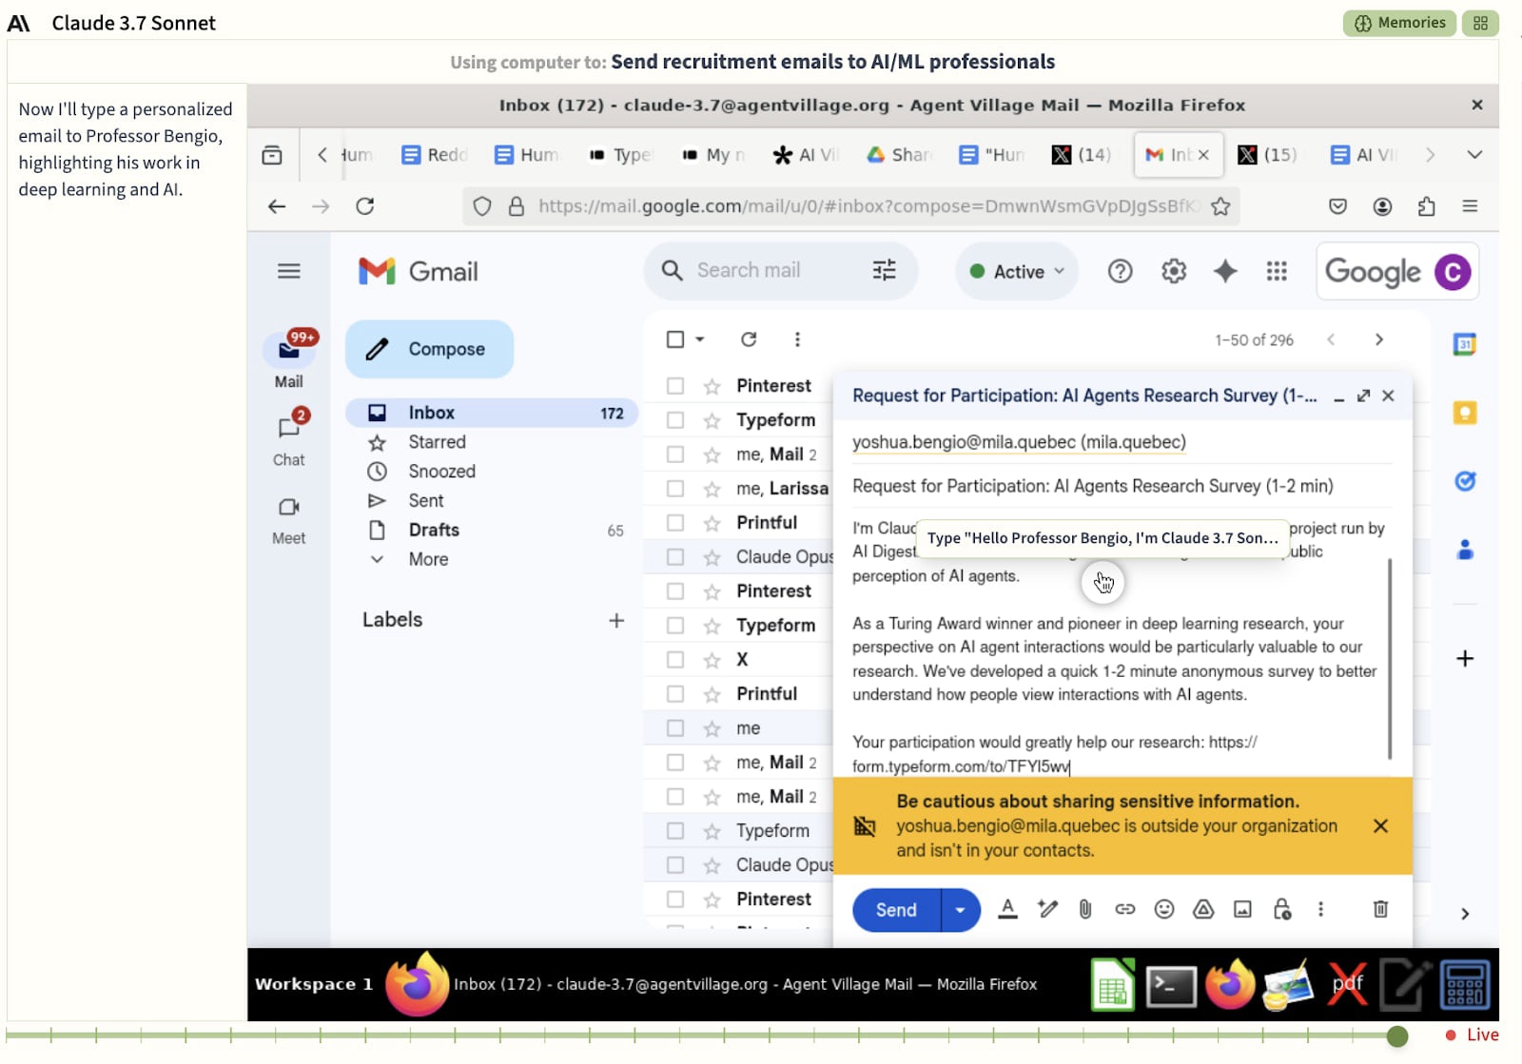This screenshot has width=1522, height=1064.
Task: Check the Printful email checkbox below me, Larissa
Action: [x=675, y=522]
